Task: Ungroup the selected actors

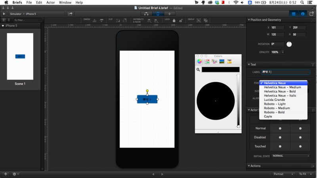Action: pos(206,21)
